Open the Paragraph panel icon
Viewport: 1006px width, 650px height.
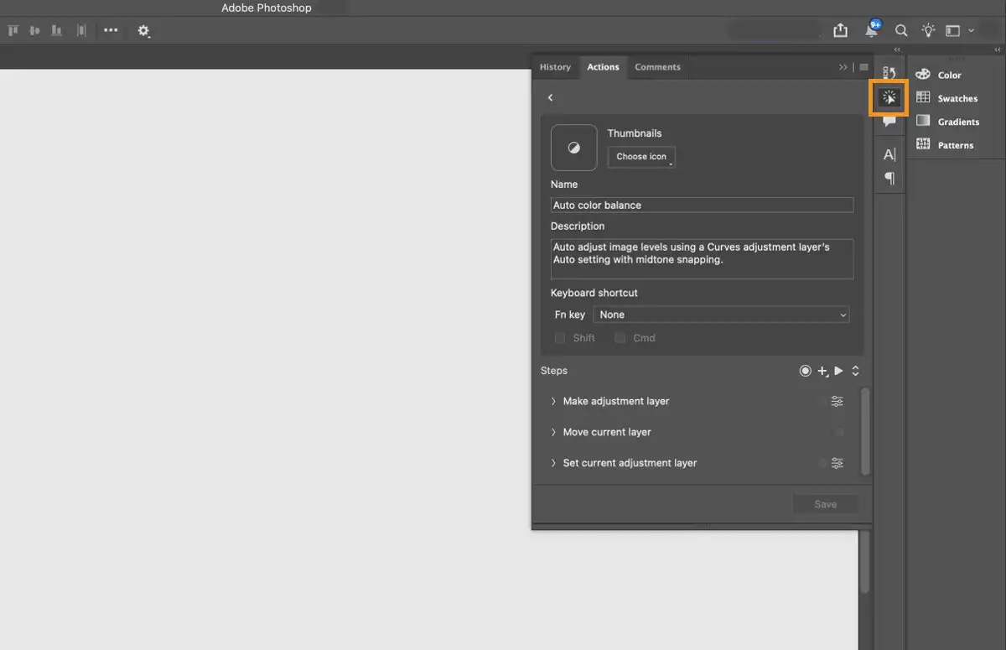click(x=889, y=178)
